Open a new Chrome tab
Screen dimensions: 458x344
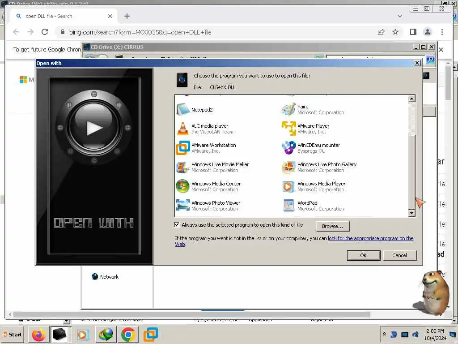[127, 16]
